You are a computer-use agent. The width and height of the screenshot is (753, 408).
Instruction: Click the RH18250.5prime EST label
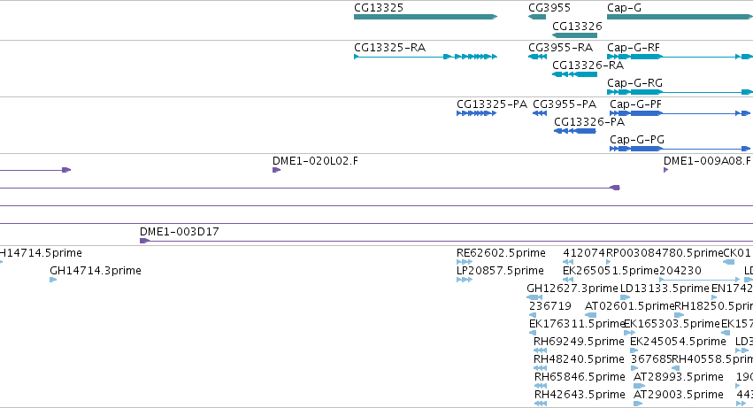713,306
